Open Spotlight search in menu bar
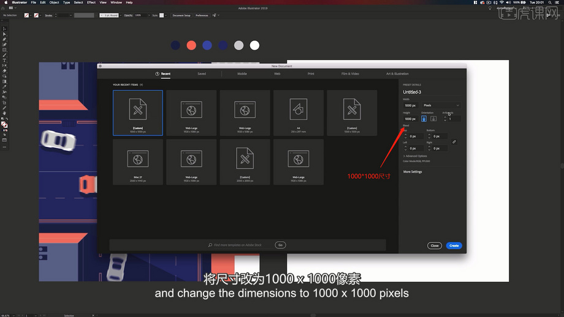Image resolution: width=564 pixels, height=317 pixels. (550, 2)
